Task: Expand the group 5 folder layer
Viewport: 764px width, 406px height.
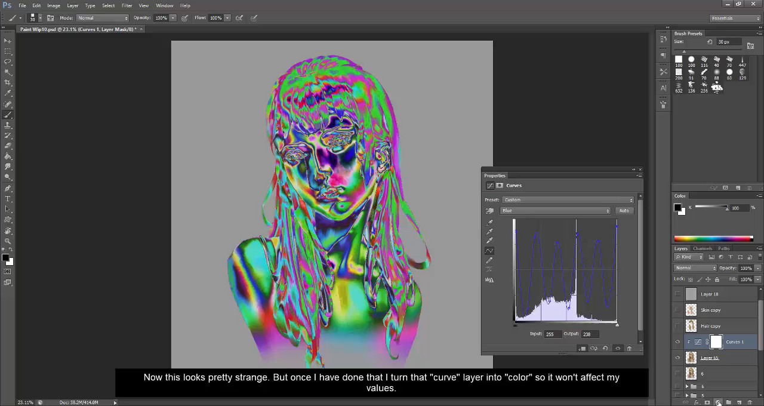Action: tap(687, 395)
